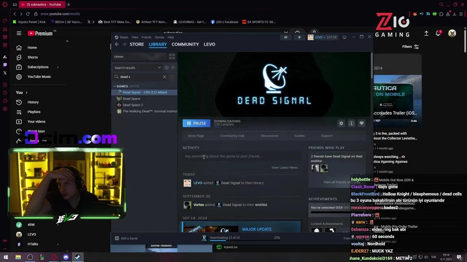This screenshot has height=262, width=467.
Task: Open a new browser tab plus button
Action: tap(68, 4)
